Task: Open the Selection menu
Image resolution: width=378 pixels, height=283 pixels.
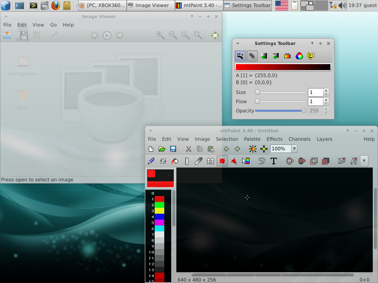Action: 227,139
